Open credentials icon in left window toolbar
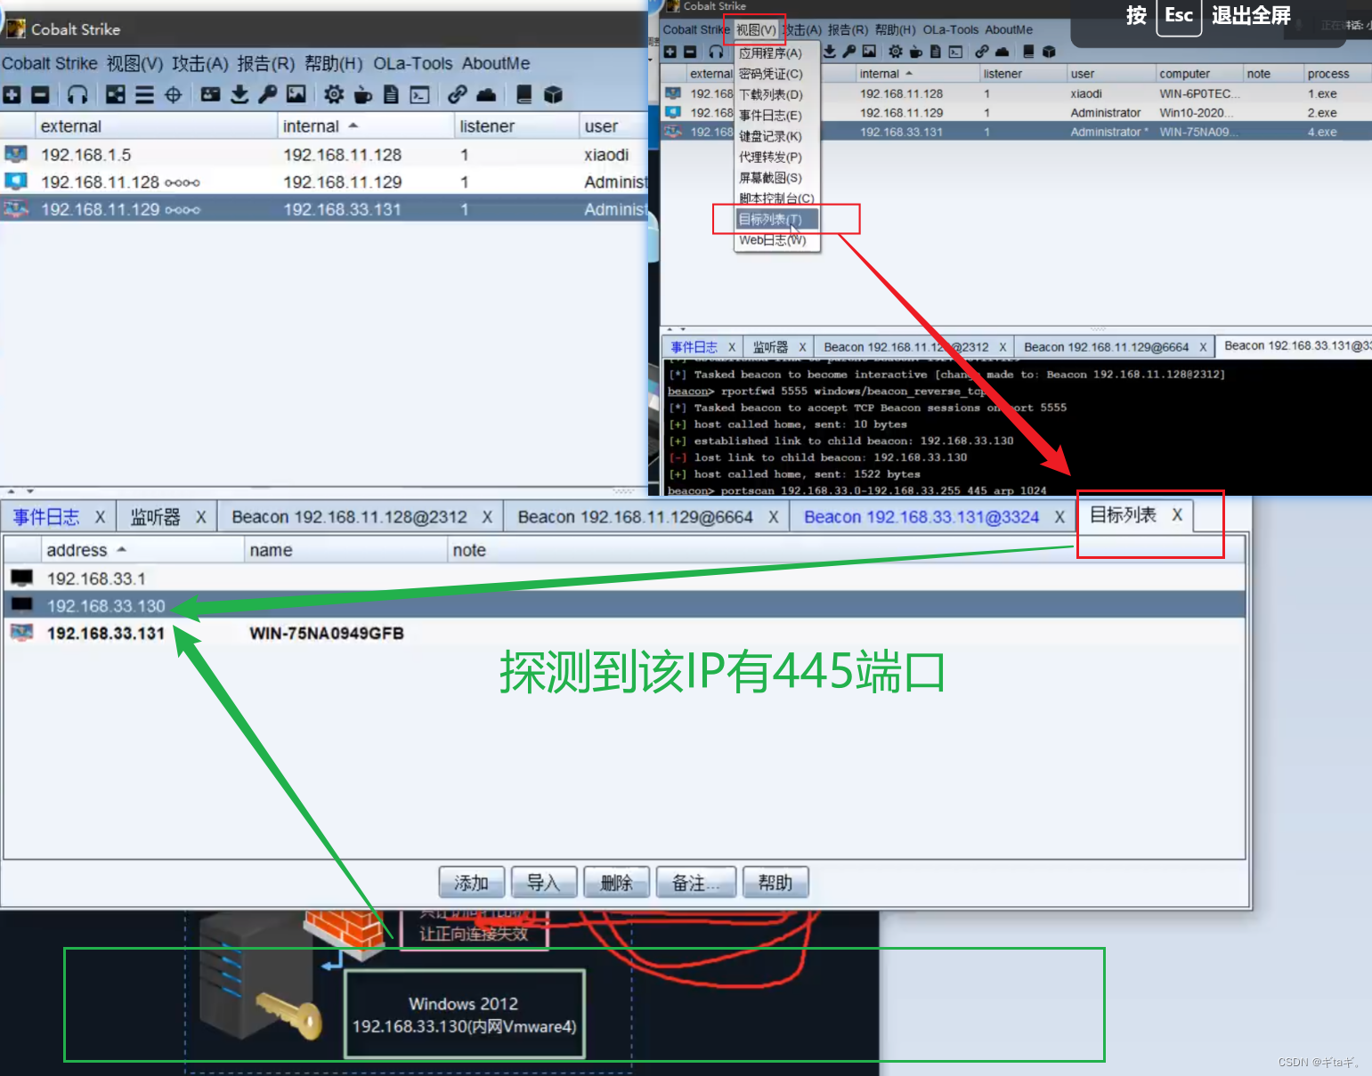The height and width of the screenshot is (1076, 1372). click(211, 94)
